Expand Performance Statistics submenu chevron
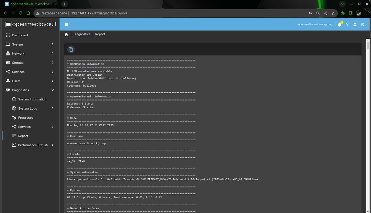 point(52,145)
